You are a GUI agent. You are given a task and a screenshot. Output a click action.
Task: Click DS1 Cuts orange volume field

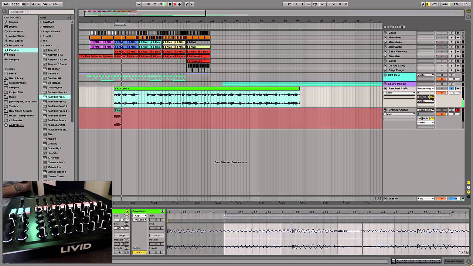click(x=442, y=79)
